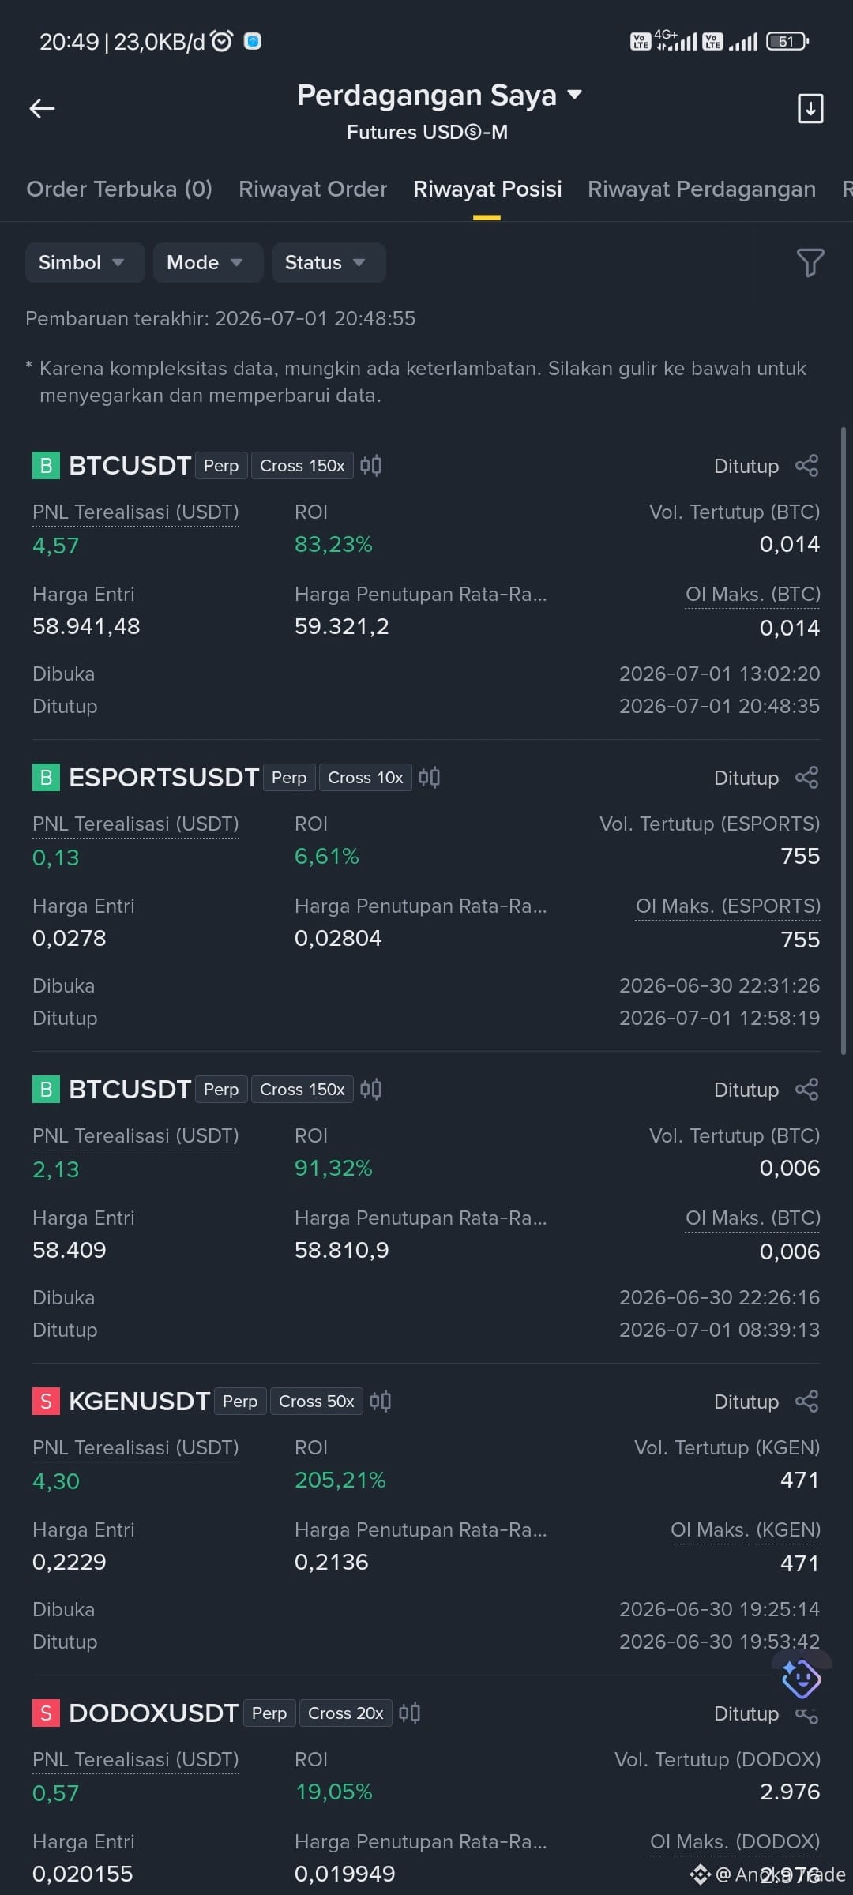Viewport: 853px width, 1895px height.
Task: Tap the download export icon
Action: (x=810, y=108)
